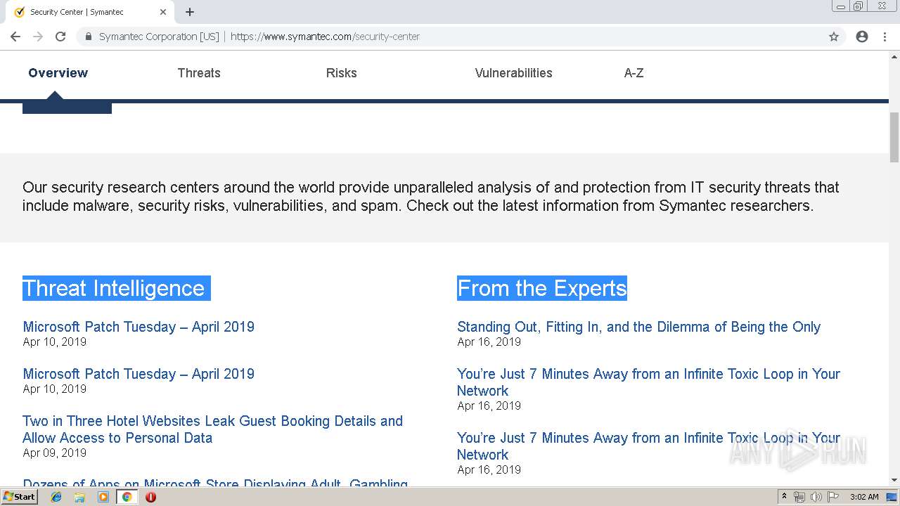
Task: Click the padlock site security icon
Action: [x=89, y=37]
